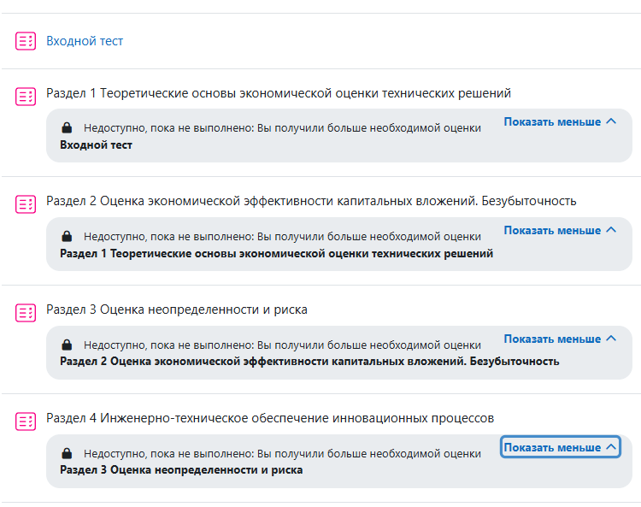Click the lock icon under Раздел 4
This screenshot has height=507, width=641.
tap(67, 453)
